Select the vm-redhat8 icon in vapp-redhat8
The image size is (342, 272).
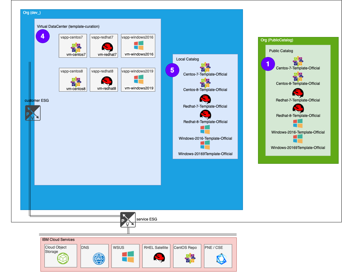point(107,81)
